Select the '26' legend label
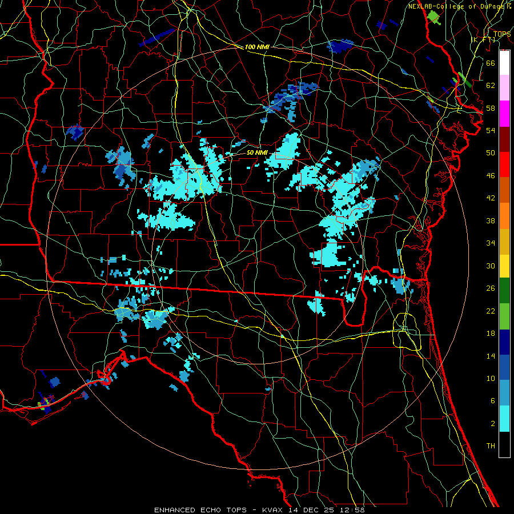Viewport: 514px width, 514px height. [x=491, y=288]
